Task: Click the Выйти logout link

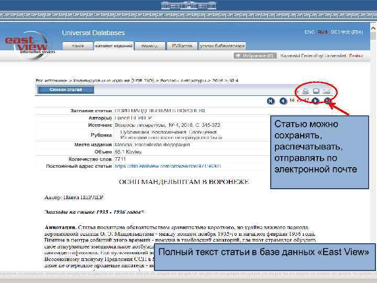Action: pos(356,56)
